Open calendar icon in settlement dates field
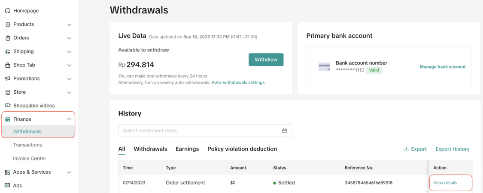 [x=284, y=131]
